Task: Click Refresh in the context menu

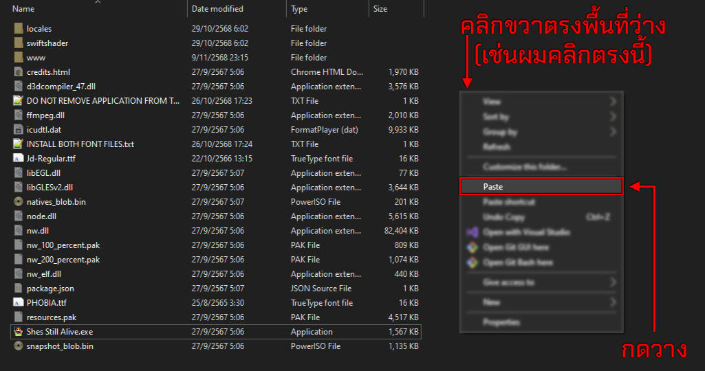Action: click(x=497, y=147)
